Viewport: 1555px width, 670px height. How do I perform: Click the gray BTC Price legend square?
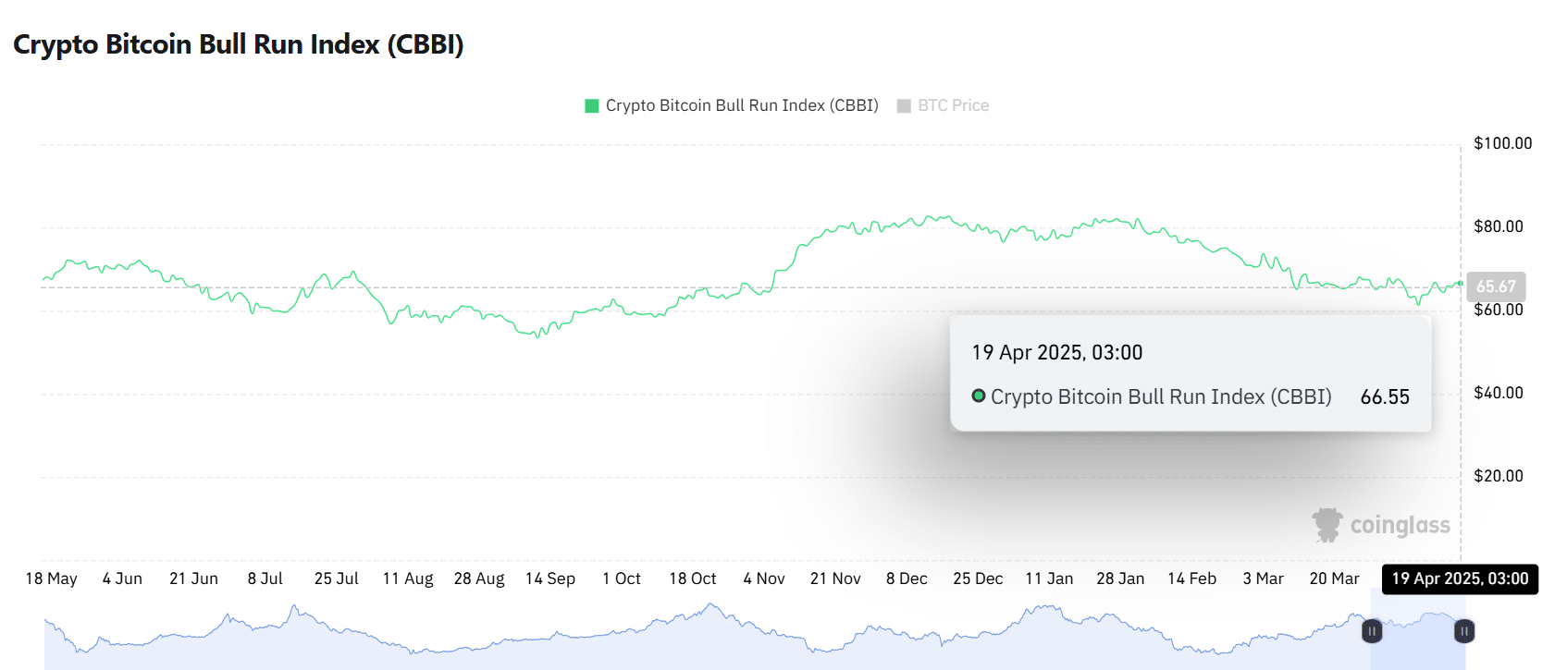pos(902,104)
